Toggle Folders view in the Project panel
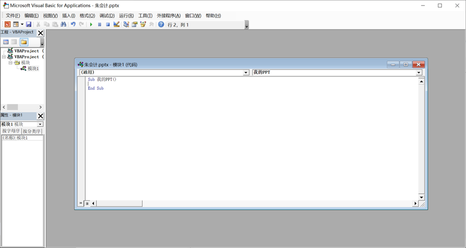The height and width of the screenshot is (248, 466). [24, 42]
